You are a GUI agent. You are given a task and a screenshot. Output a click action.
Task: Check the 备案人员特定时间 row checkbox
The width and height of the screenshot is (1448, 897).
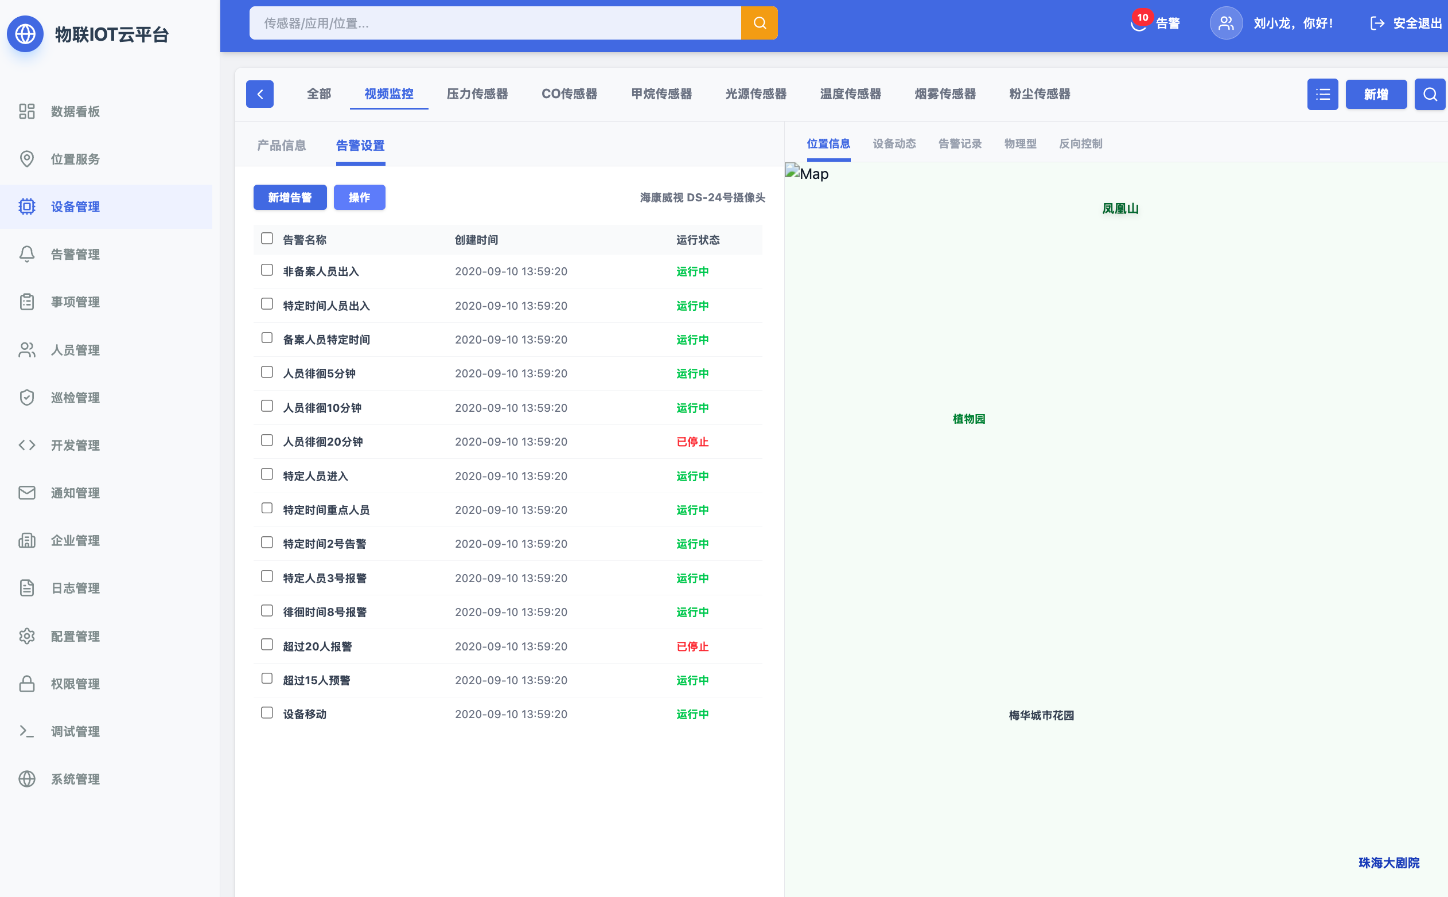267,338
